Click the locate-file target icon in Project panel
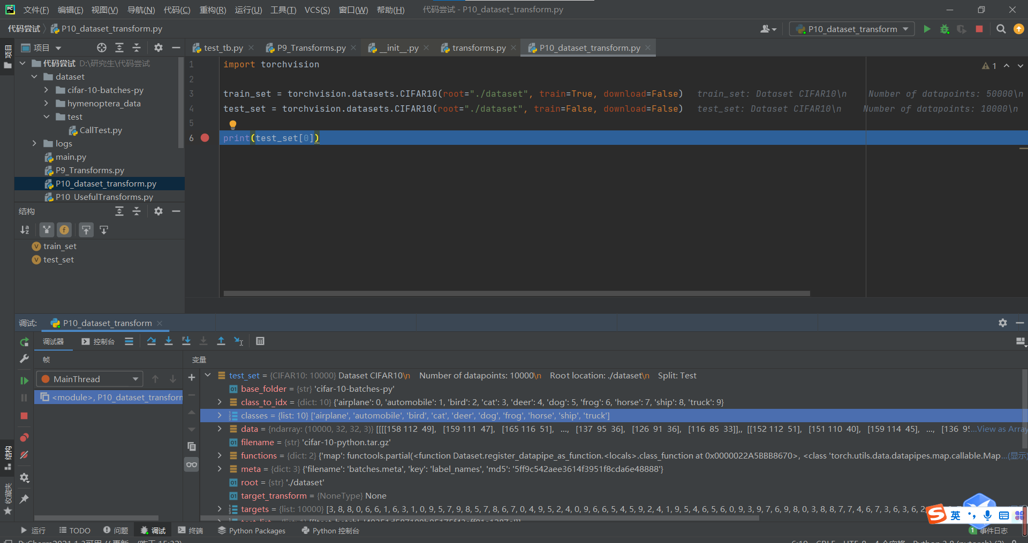Viewport: 1028px width, 543px height. point(102,48)
